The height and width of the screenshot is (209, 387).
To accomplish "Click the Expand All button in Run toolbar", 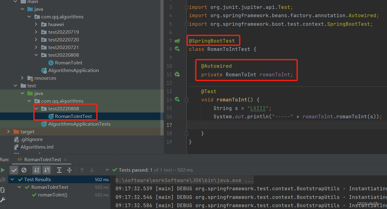I will coord(59,170).
